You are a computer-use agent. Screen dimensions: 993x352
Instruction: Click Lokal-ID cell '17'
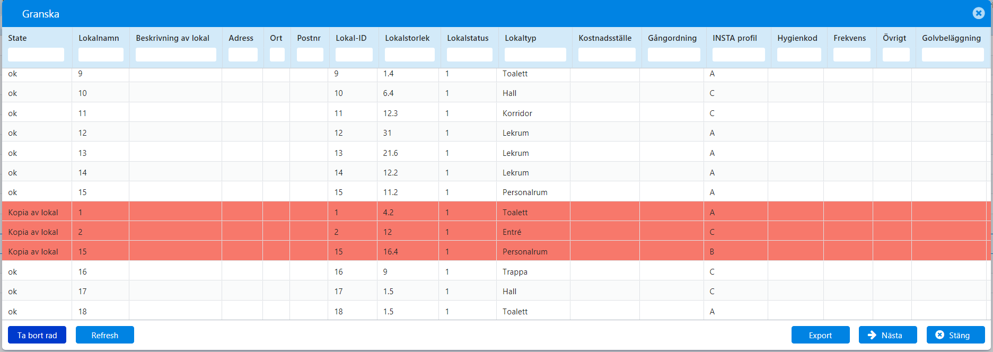(x=338, y=292)
